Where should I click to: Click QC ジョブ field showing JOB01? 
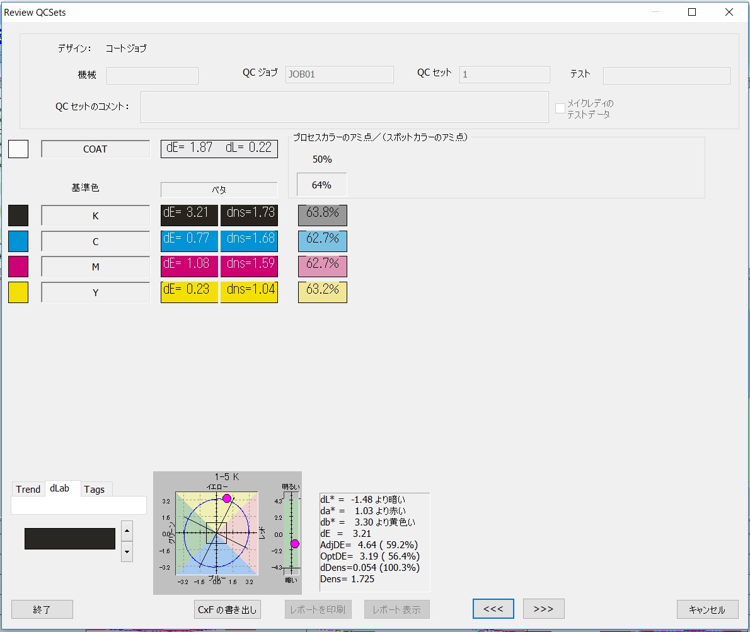coord(340,74)
